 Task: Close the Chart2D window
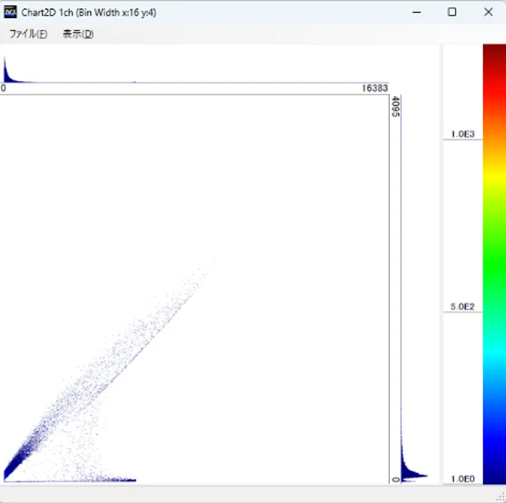488,12
